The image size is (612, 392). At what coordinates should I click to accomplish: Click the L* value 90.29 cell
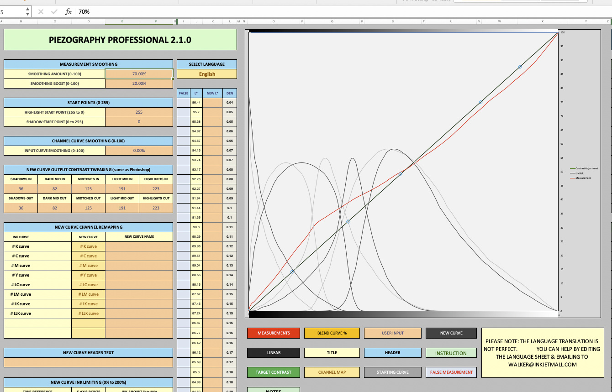196,237
